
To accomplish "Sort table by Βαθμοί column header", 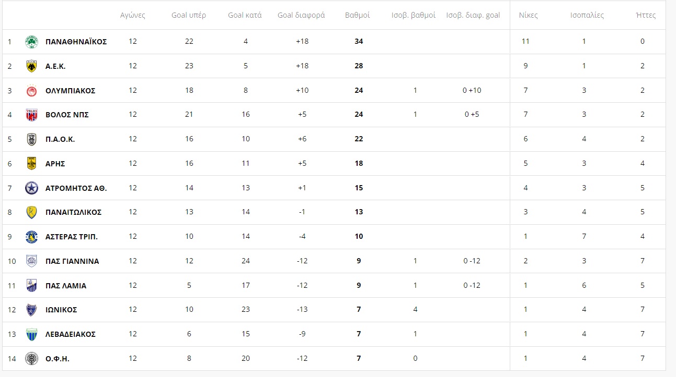I will (358, 15).
